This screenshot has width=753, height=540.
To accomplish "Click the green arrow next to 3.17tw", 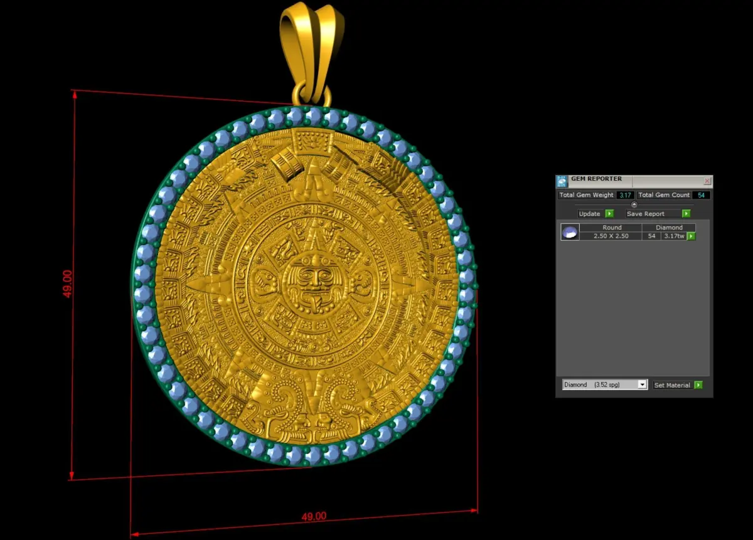I will (x=691, y=236).
